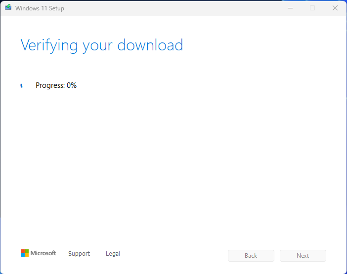Close the Windows 11 Setup window

coord(335,8)
